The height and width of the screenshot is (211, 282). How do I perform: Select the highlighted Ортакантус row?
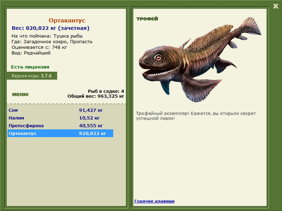[60, 133]
